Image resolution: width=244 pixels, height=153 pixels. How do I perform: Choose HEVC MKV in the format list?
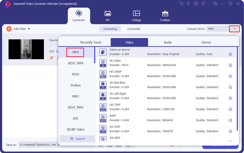tap(76, 107)
